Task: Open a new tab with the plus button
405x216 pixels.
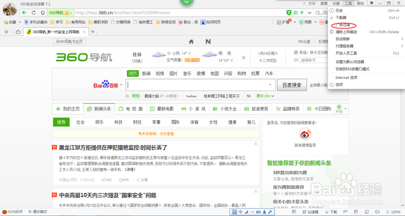Action: pos(93,32)
